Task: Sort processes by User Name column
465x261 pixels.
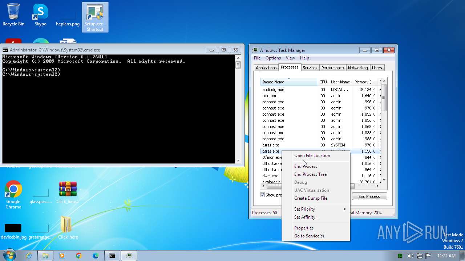Action: 340,82
